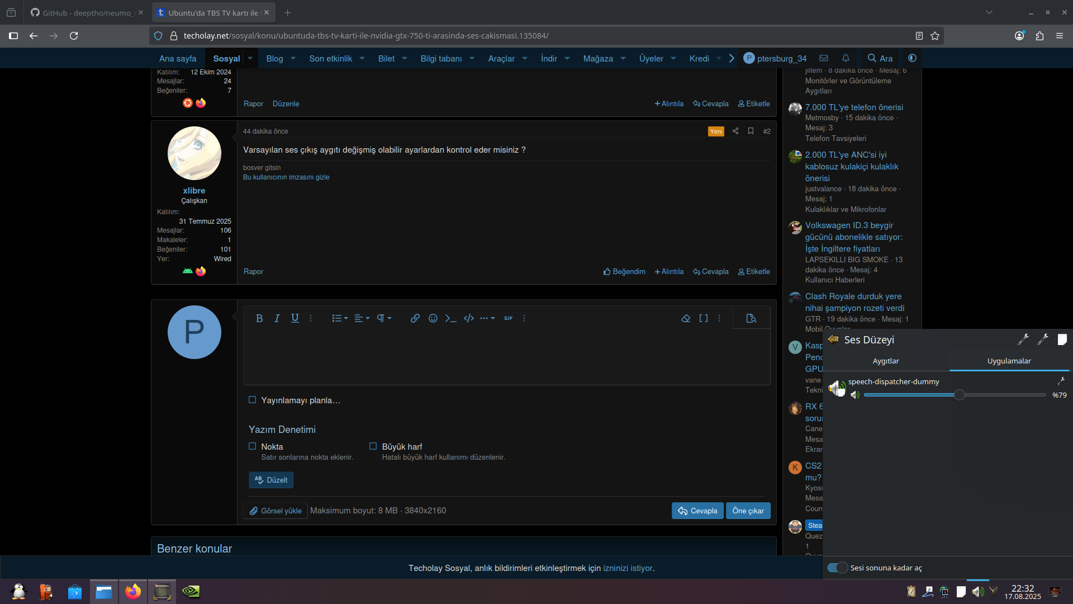Enable the Büyük harf option

[373, 446]
